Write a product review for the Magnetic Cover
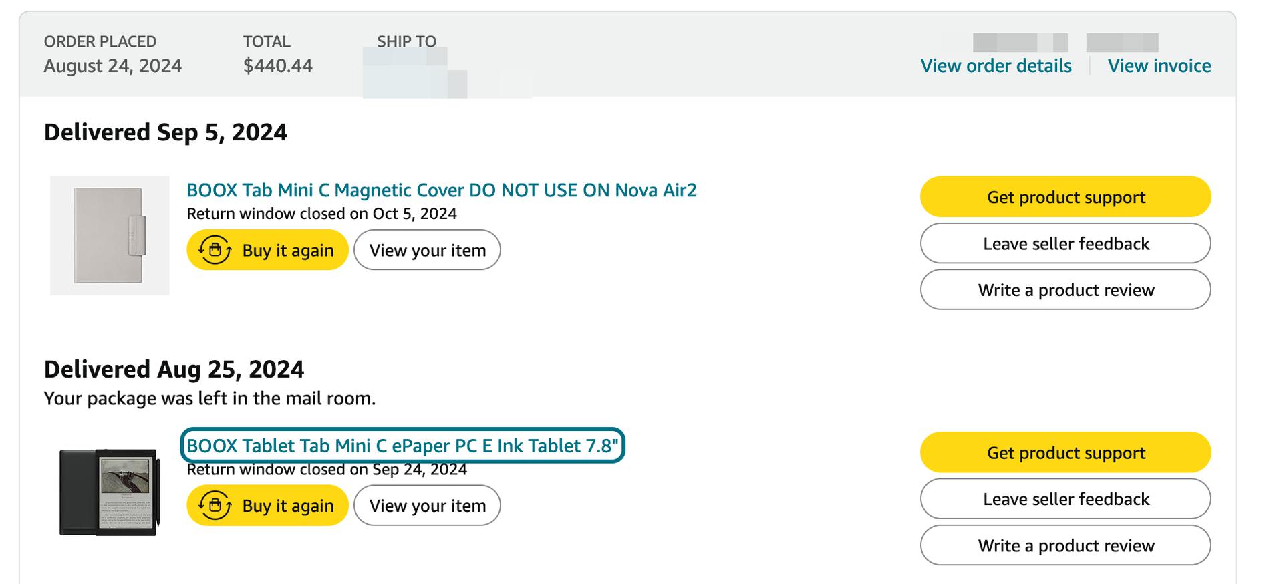Viewport: 1283px width, 584px height. point(1066,290)
